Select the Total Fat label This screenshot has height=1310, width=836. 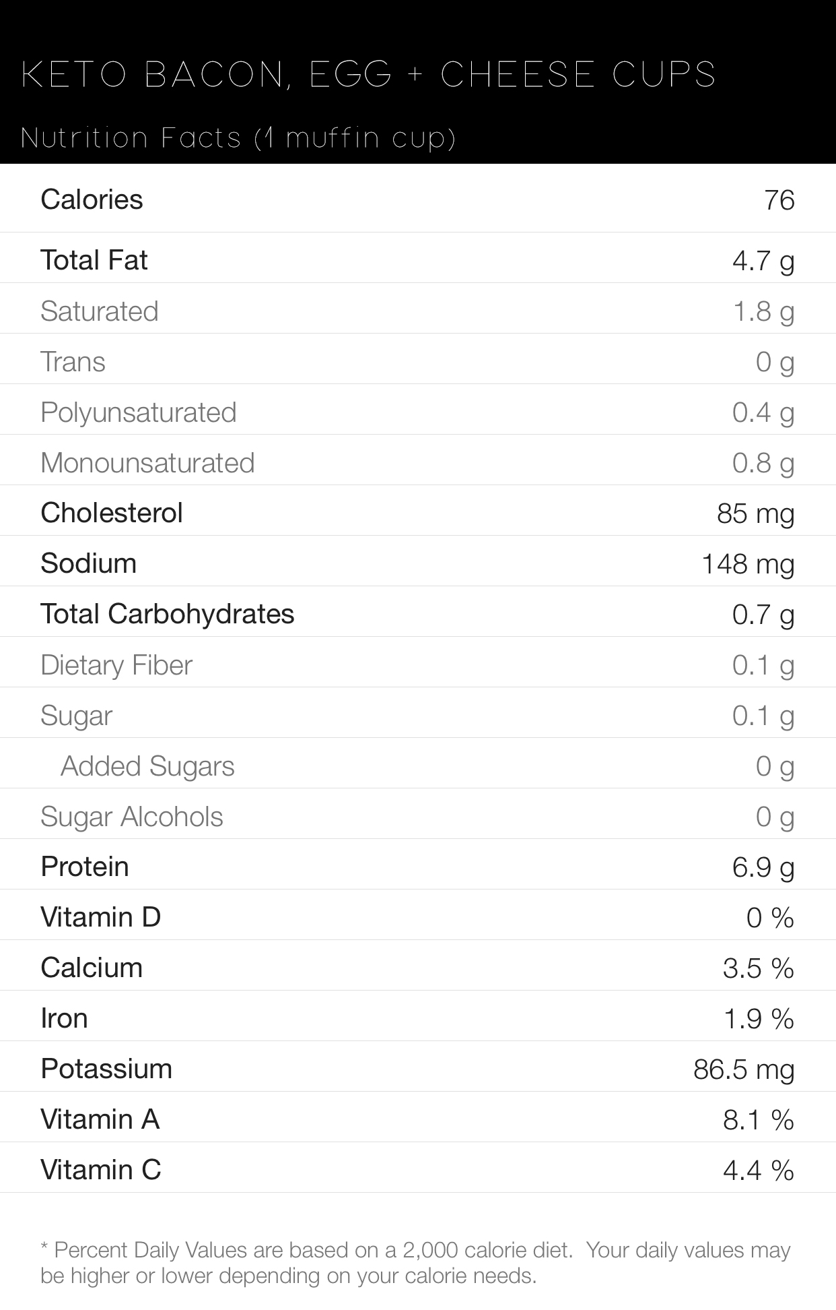[94, 260]
